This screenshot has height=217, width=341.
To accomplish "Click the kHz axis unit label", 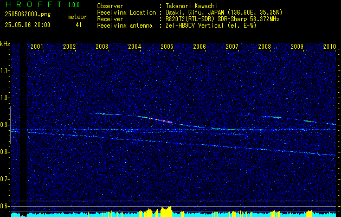I will pos(5,44).
